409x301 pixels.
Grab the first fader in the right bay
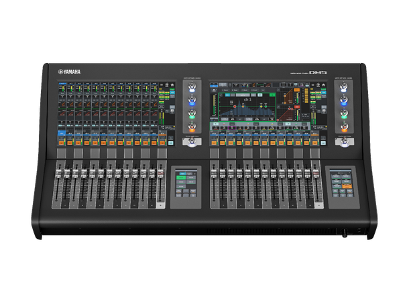[x=214, y=173]
